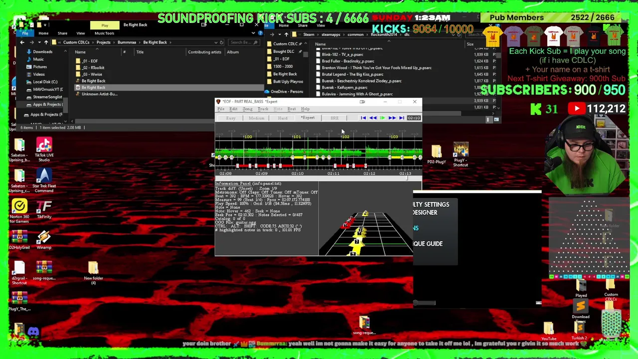Open the EOF File menu
Screen dimensions: 638x359
221,109
